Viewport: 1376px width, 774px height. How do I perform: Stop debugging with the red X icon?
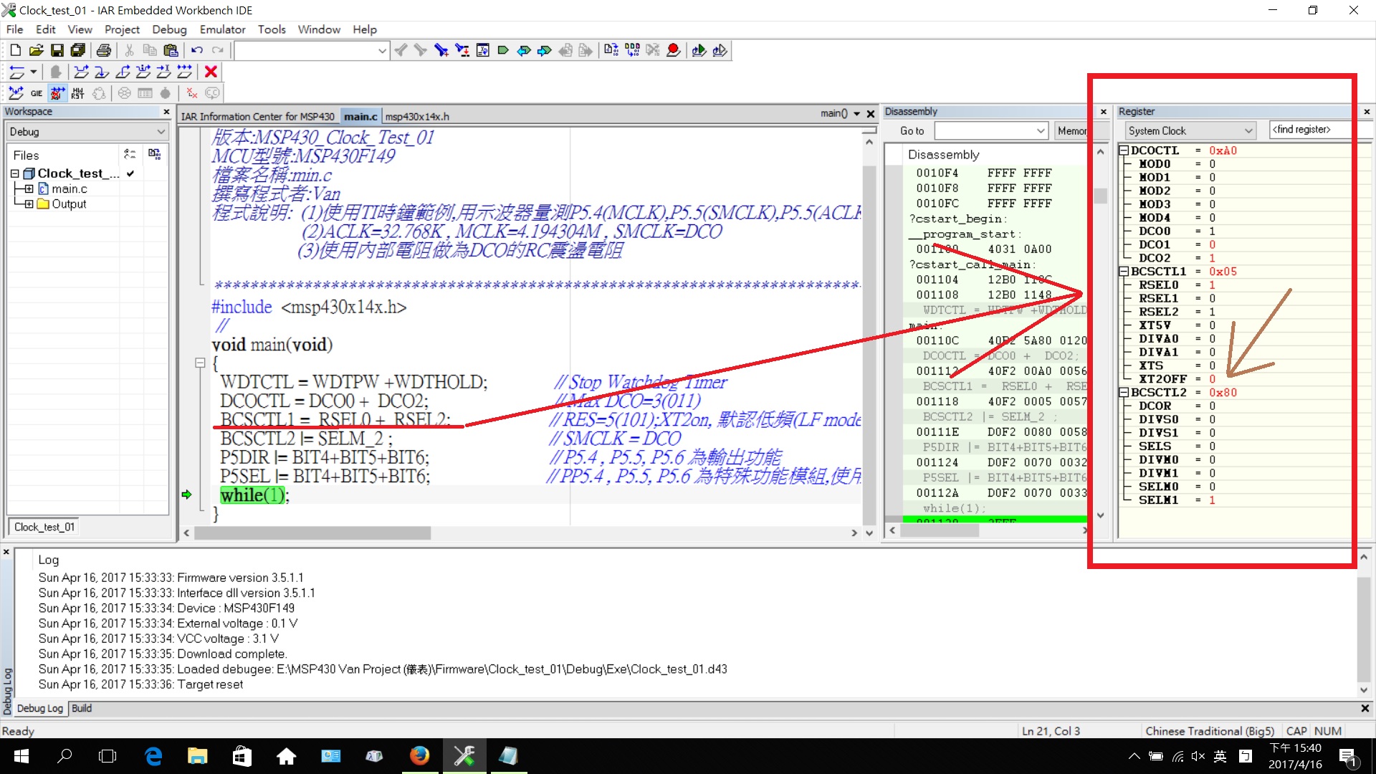pos(211,72)
